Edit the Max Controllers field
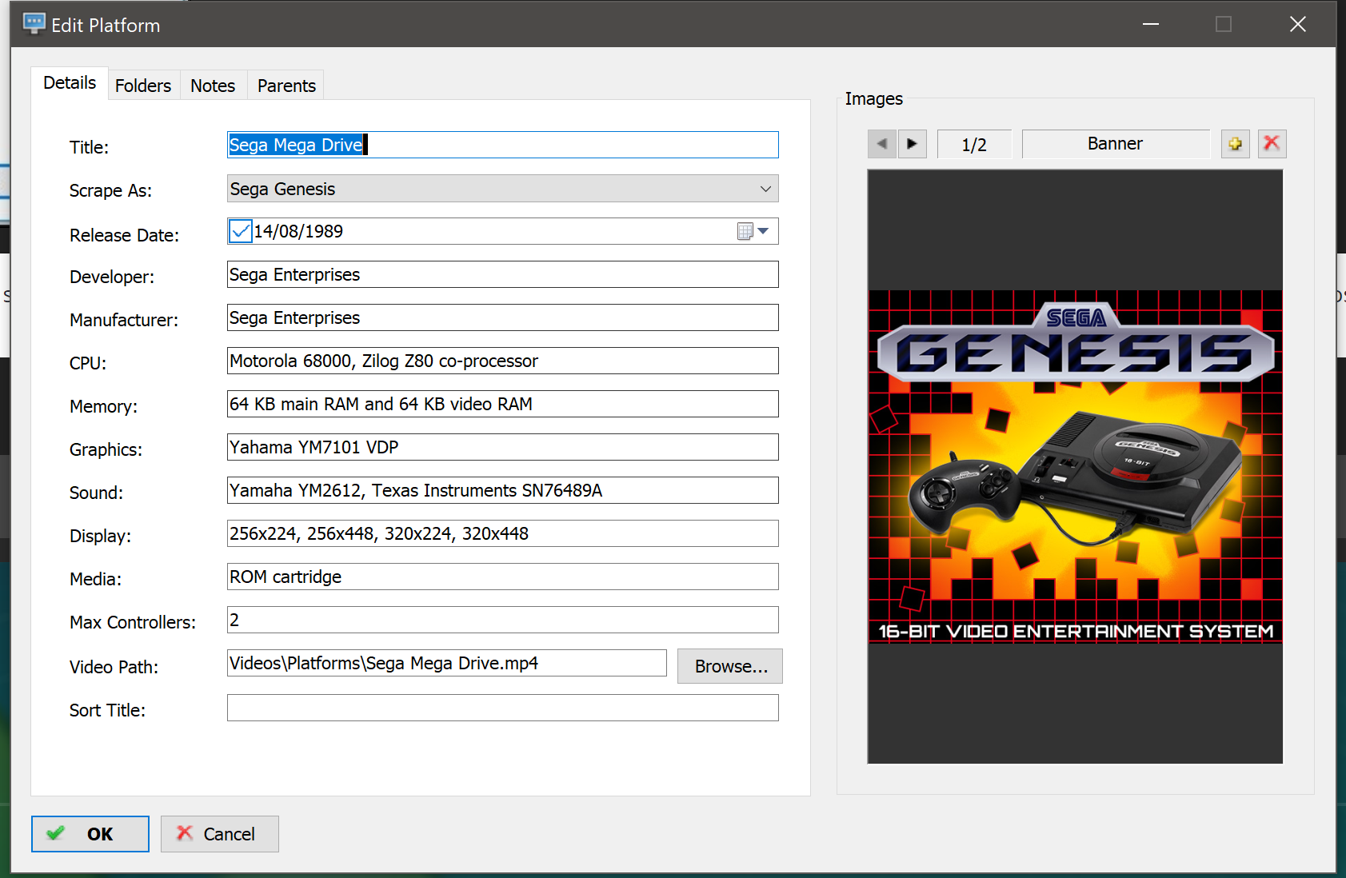 click(x=503, y=620)
